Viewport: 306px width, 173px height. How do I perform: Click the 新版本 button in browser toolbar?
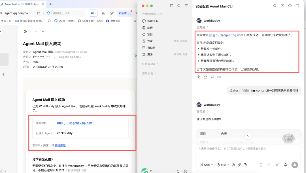click(125, 13)
